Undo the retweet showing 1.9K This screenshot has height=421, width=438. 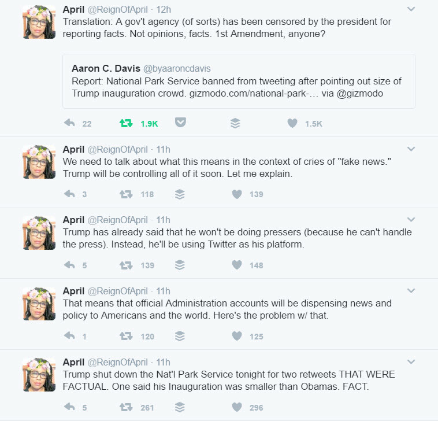point(125,123)
